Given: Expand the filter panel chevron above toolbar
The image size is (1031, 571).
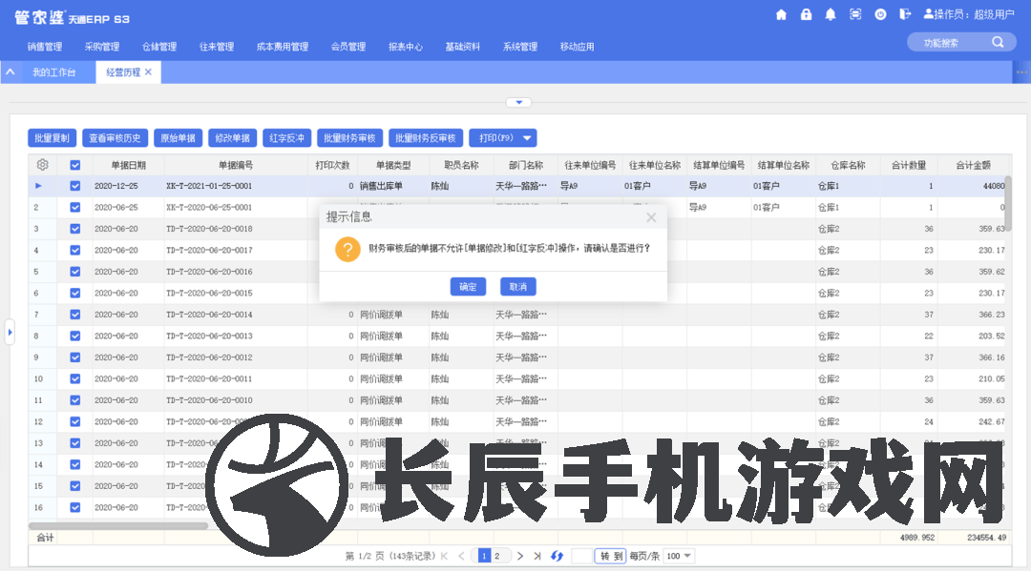Looking at the screenshot, I should coord(518,102).
